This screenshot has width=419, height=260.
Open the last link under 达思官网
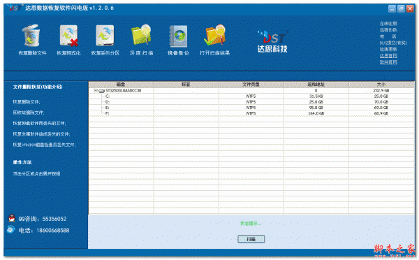(388, 62)
